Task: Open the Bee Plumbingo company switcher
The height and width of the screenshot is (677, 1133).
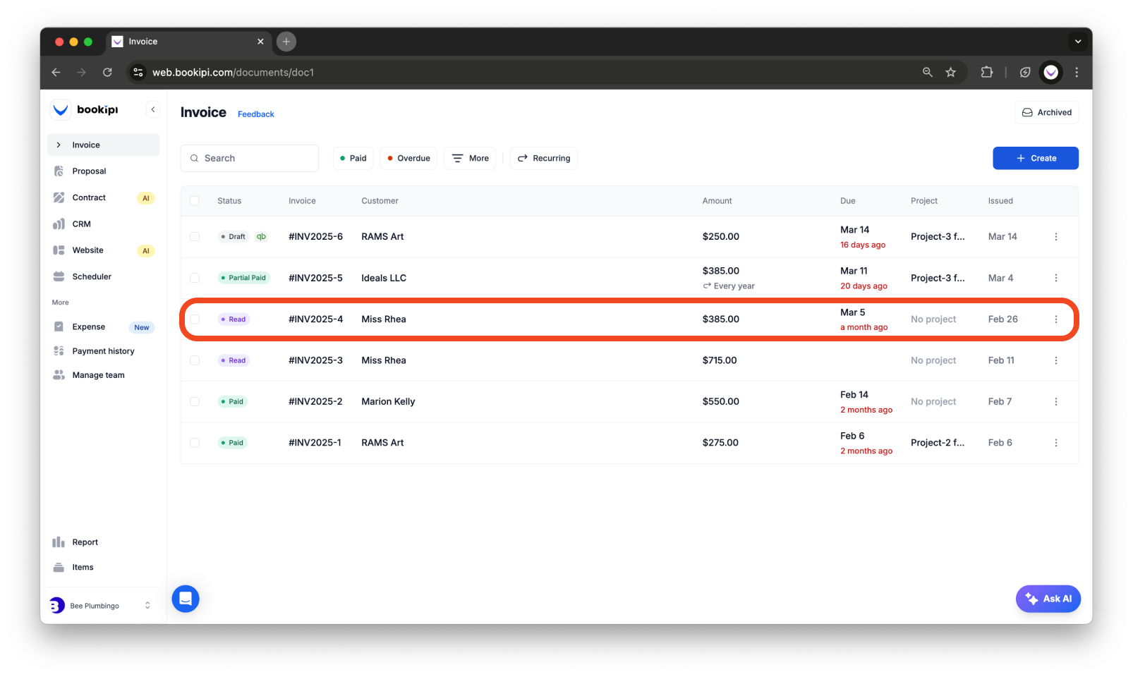Action: [100, 606]
